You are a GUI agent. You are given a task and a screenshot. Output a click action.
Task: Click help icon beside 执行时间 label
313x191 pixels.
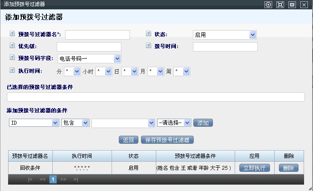(11, 71)
